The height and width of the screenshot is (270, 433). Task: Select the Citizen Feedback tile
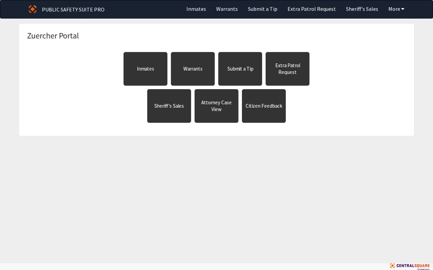click(264, 106)
